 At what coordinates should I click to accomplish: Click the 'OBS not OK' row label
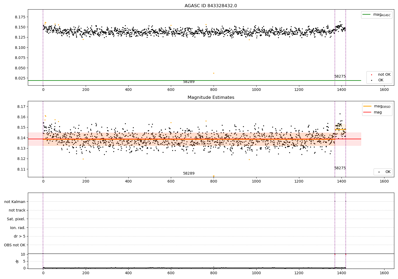pyautogui.click(x=15, y=245)
